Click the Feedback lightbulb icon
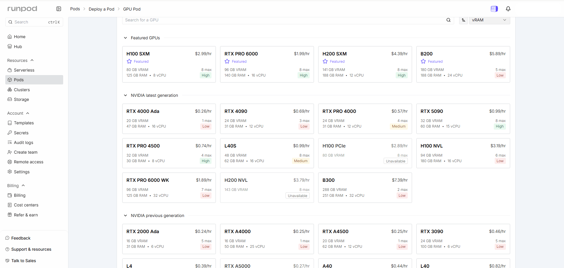 (x=7, y=238)
